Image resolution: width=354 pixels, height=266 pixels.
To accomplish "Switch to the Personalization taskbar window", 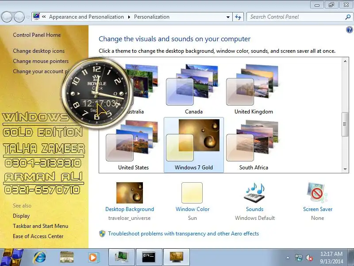I will point(176,258).
